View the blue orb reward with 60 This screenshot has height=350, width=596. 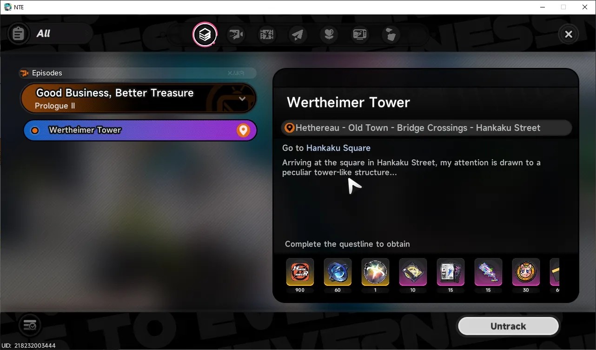tap(338, 272)
